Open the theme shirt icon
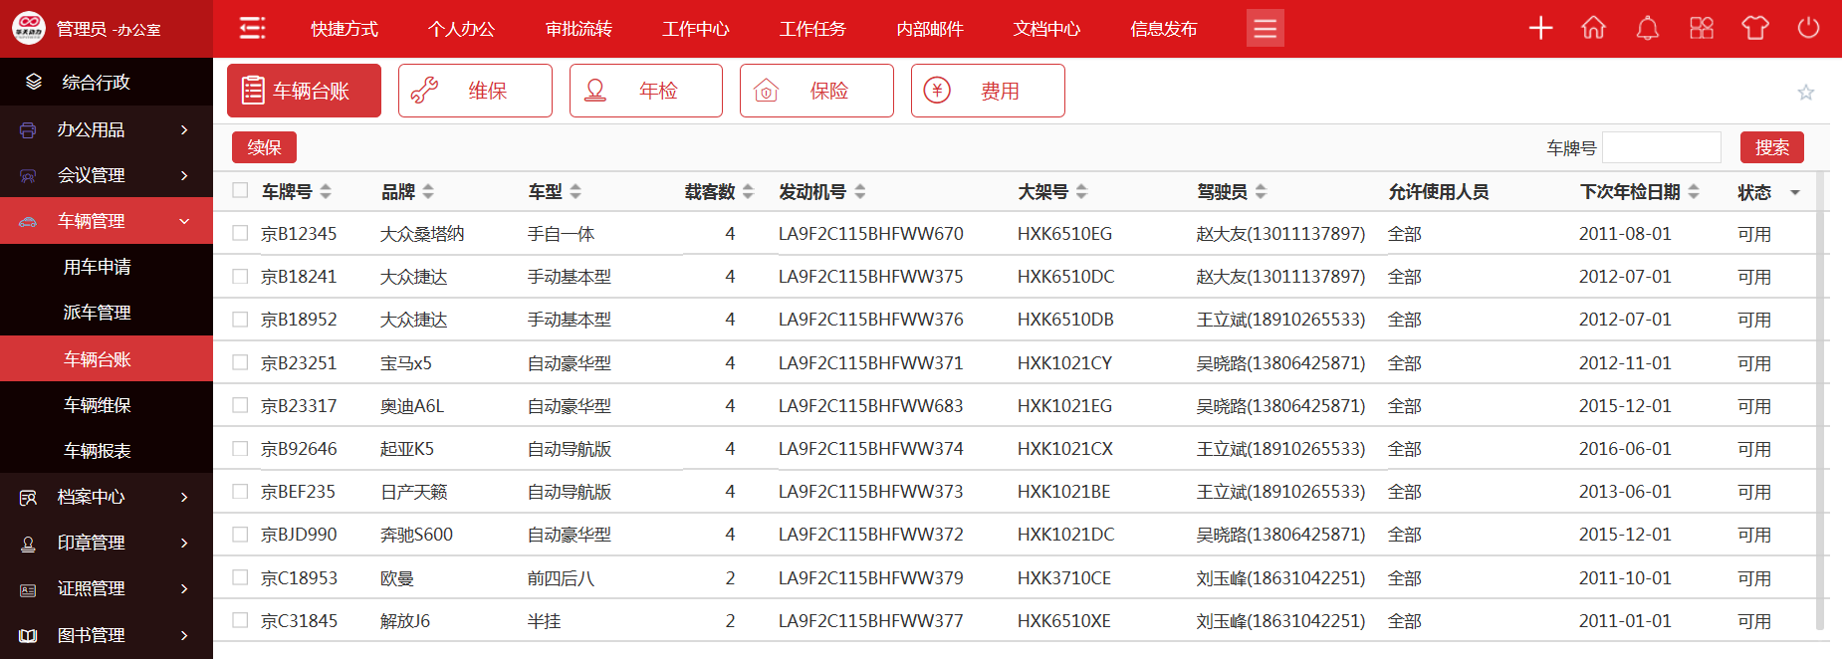This screenshot has width=1842, height=659. (1754, 28)
